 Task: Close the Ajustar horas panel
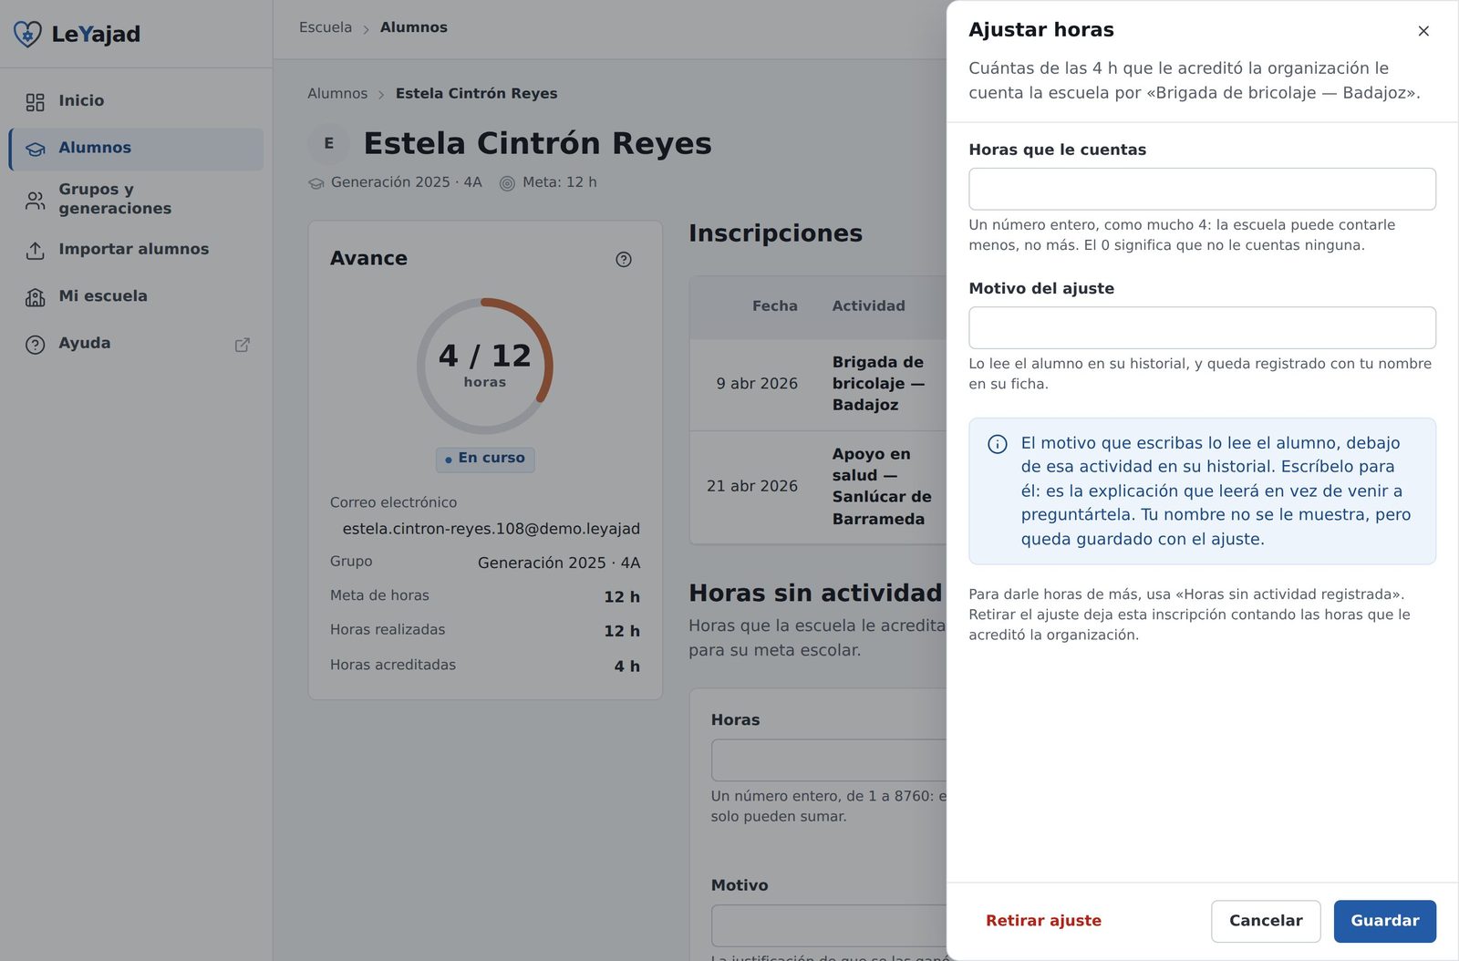[x=1423, y=31]
